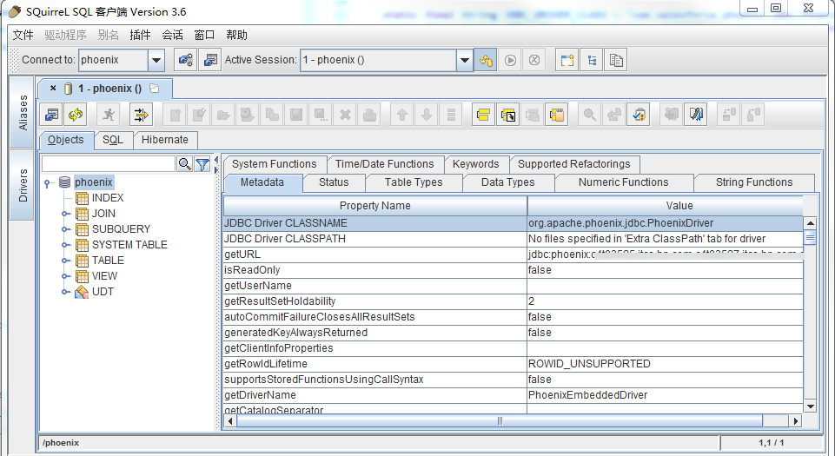Open the 窗口 menu
Screen dimensions: 835x456
tap(204, 35)
